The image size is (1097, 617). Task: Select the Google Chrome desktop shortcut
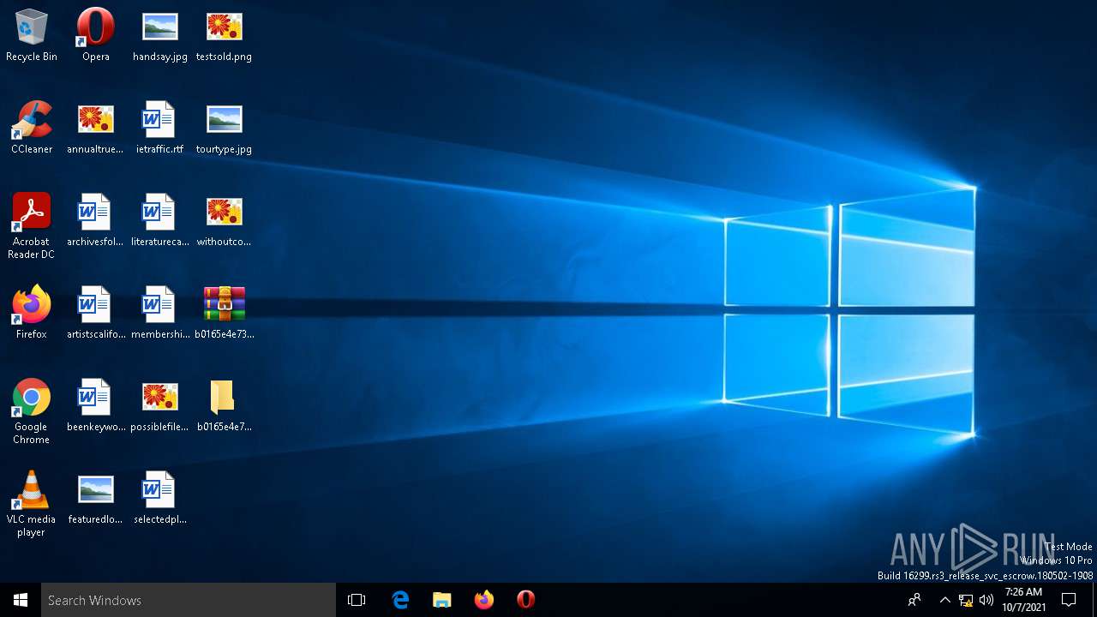(32, 411)
